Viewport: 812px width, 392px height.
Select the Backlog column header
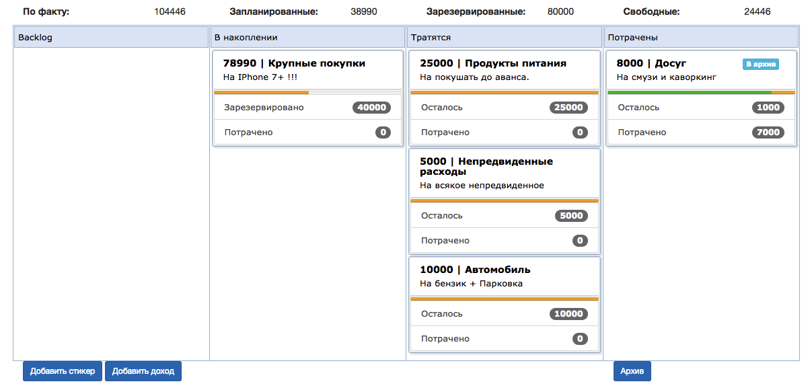112,38
